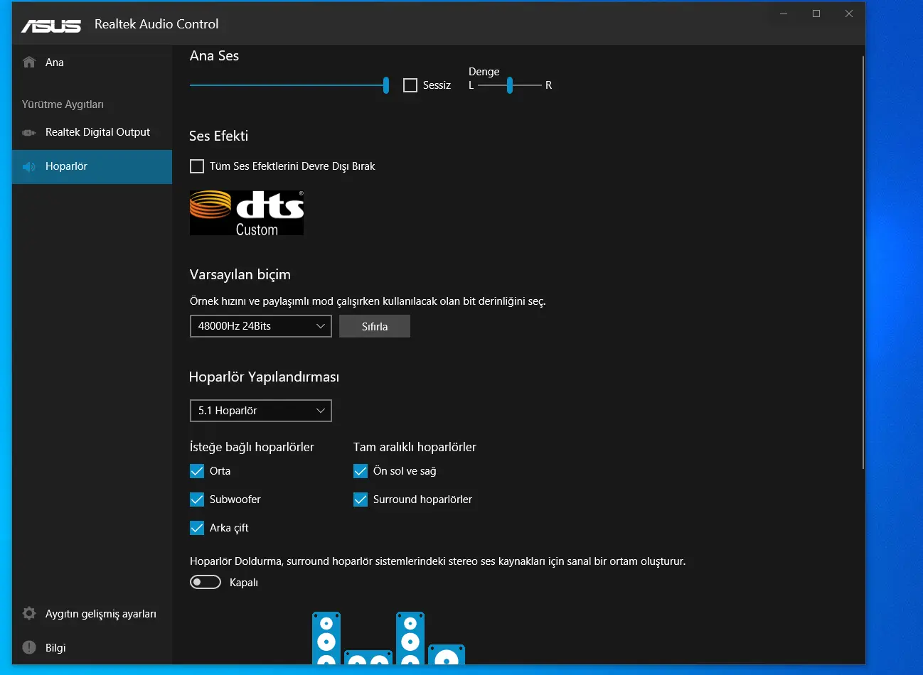Open the DTS Custom effect logo
Image resolution: width=923 pixels, height=675 pixels.
pos(247,212)
